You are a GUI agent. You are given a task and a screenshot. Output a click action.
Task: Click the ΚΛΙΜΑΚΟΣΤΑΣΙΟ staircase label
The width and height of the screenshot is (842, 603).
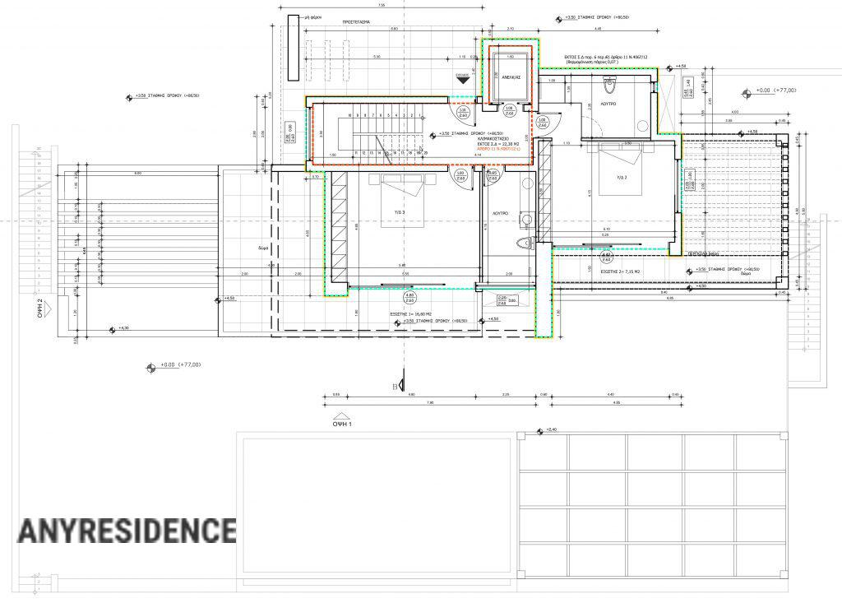pos(492,139)
